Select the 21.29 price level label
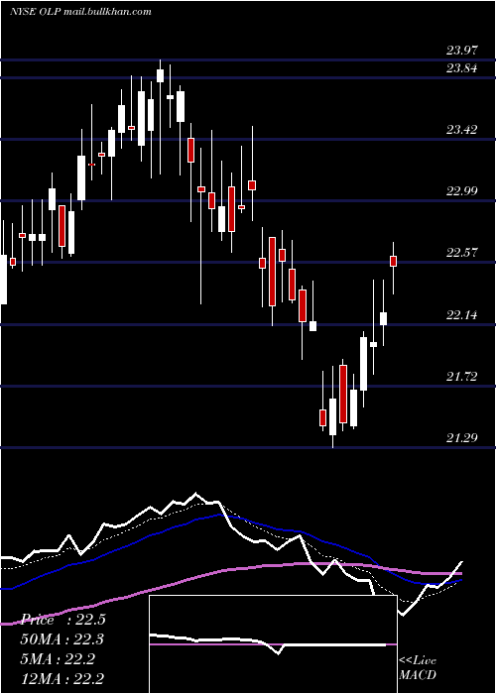 (x=462, y=438)
